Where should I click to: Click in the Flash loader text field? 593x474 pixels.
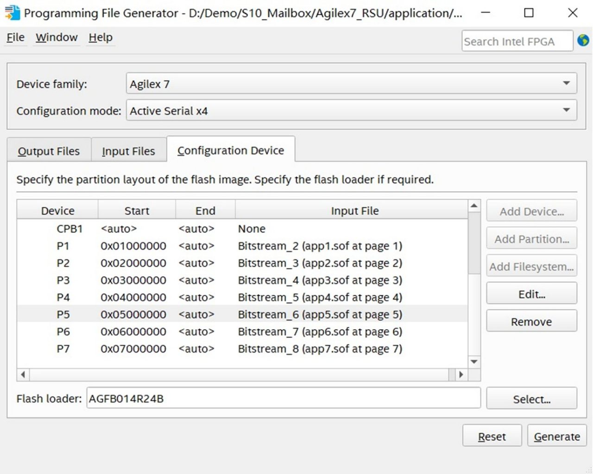click(283, 399)
